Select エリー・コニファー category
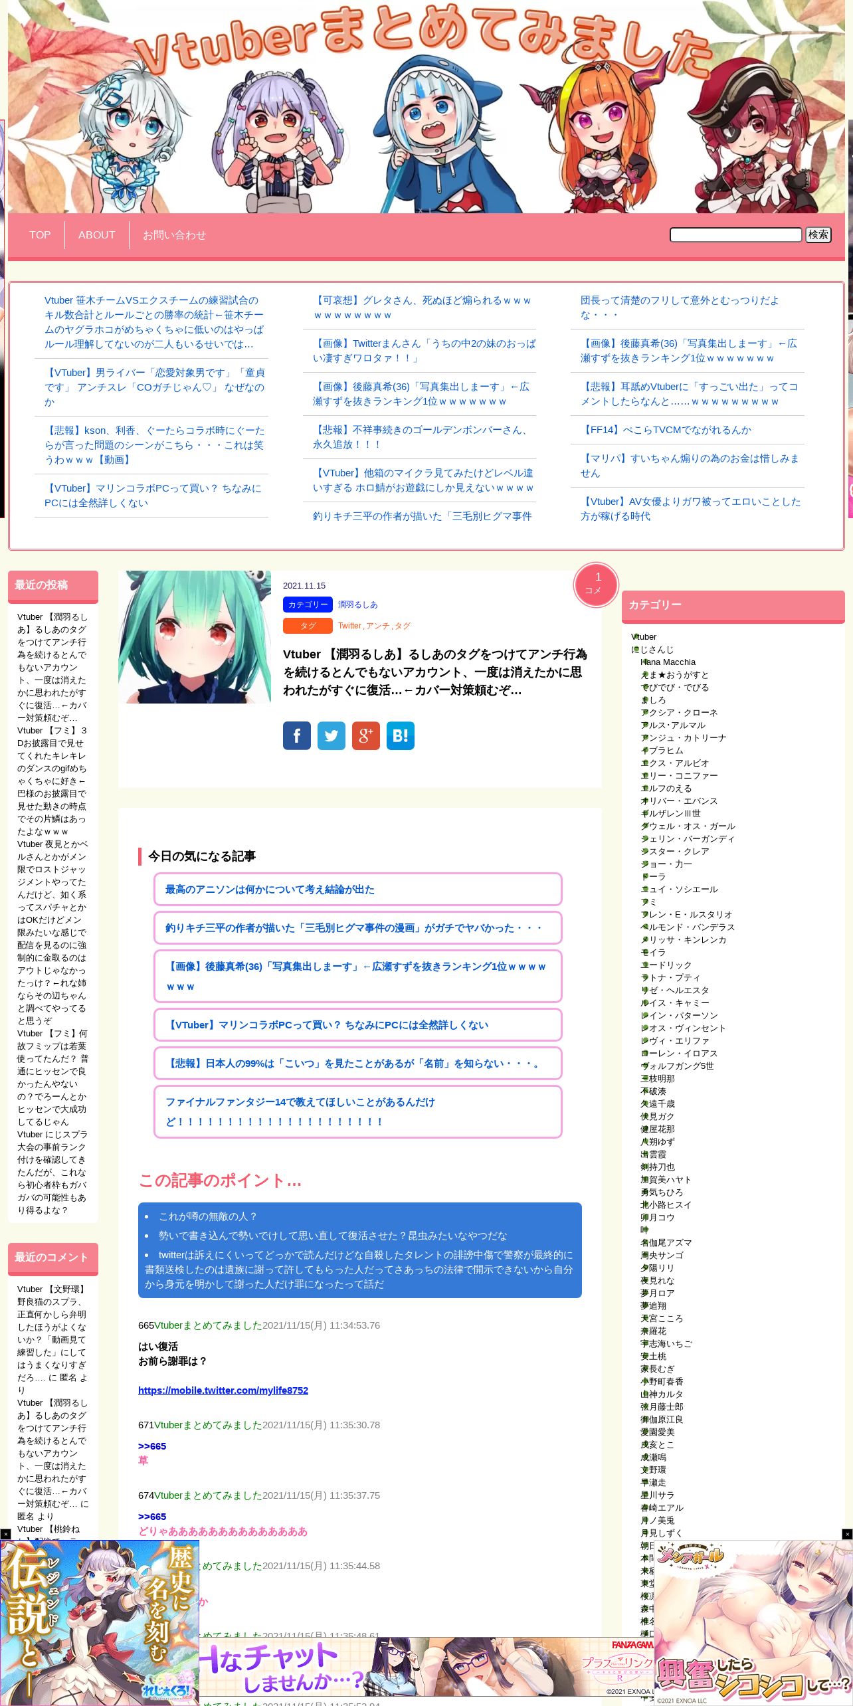 click(x=680, y=775)
